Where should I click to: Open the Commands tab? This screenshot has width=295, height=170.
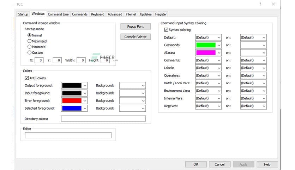click(80, 14)
